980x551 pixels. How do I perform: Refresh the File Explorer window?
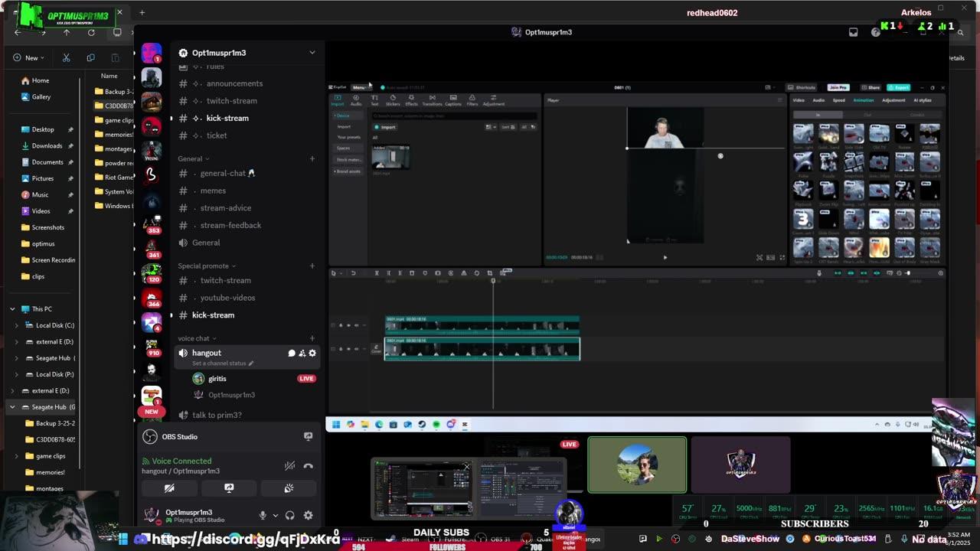click(x=91, y=32)
